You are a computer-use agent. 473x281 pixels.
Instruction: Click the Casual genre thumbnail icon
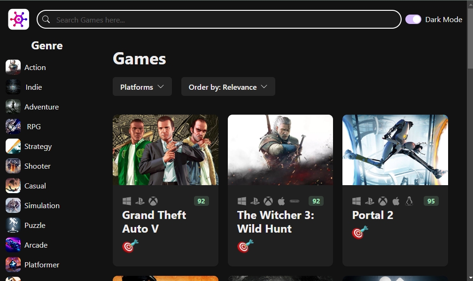coord(13,186)
